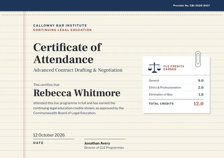The height and width of the screenshot is (158, 224).
Task: Click the 'General' credit row label
Action: click(x=154, y=81)
